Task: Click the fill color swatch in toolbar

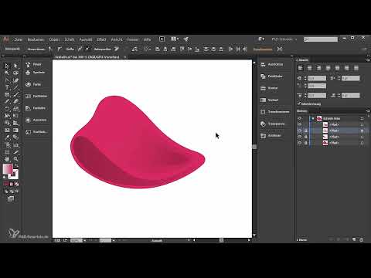Action: tap(8, 169)
